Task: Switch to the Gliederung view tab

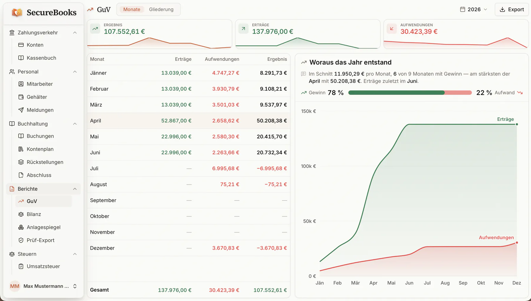Action: click(161, 9)
